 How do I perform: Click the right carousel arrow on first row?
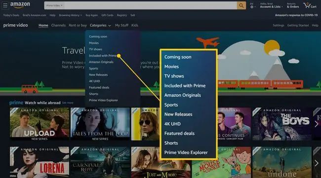(x=316, y=124)
